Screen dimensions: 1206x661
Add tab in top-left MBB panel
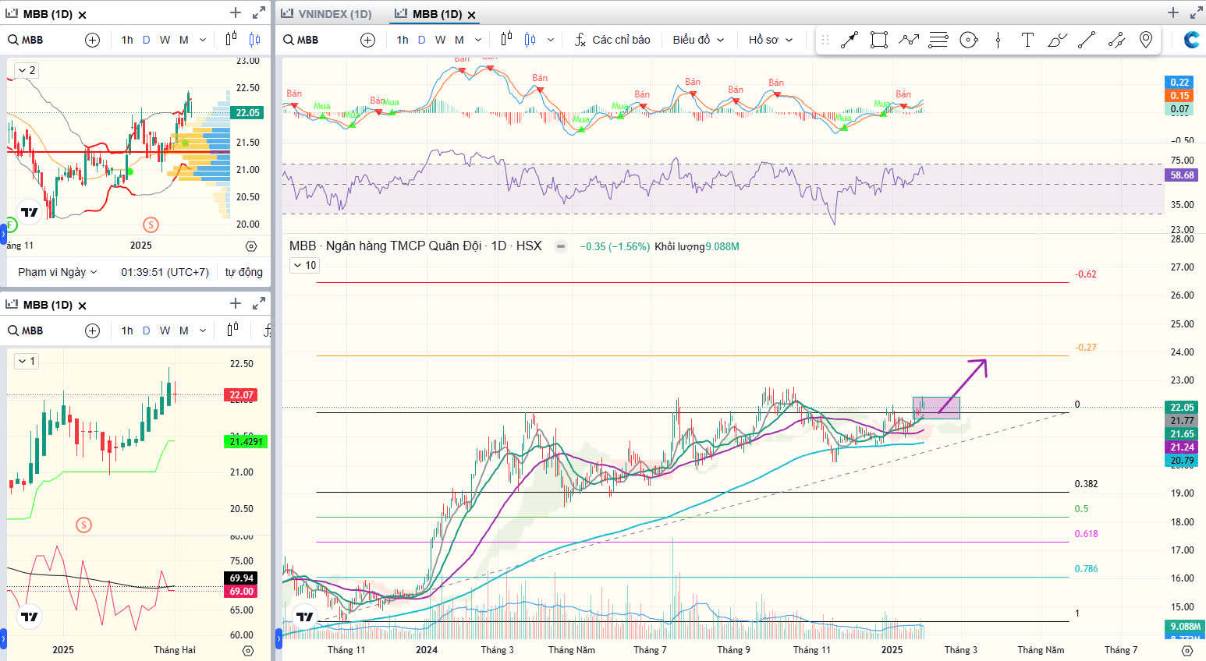click(x=236, y=12)
